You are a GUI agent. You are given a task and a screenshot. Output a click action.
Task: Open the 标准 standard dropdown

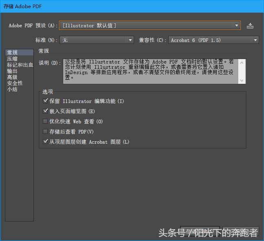[97, 40]
